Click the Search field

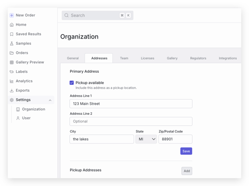pos(97,16)
